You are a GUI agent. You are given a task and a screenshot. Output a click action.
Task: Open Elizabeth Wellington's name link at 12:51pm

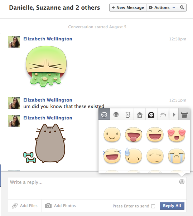click(x=48, y=100)
